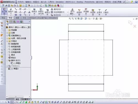Select the Ellipse sketch tool
The image size is (138, 104).
click(x=25, y=12)
